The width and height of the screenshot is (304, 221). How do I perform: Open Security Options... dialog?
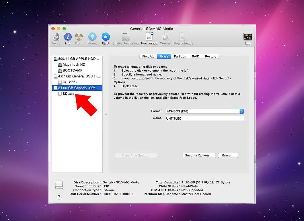tap(199, 156)
